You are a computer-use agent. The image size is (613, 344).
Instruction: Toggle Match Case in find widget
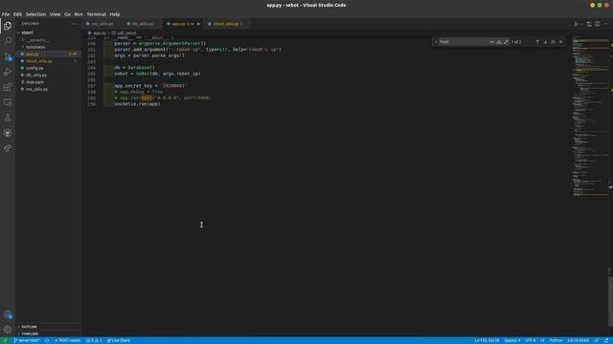coord(491,42)
